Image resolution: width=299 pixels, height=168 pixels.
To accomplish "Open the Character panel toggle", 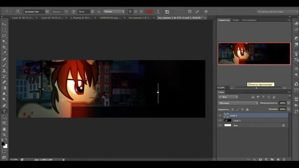I will (167, 12).
